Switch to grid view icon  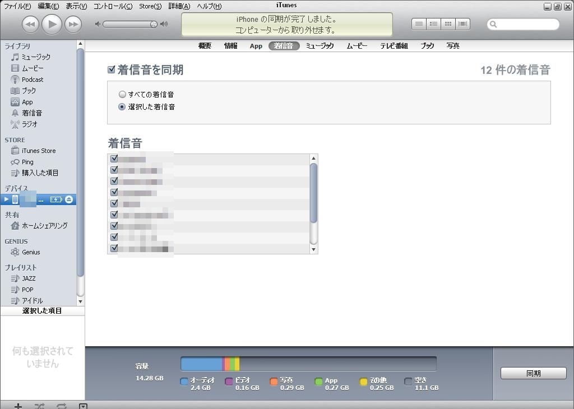(448, 24)
